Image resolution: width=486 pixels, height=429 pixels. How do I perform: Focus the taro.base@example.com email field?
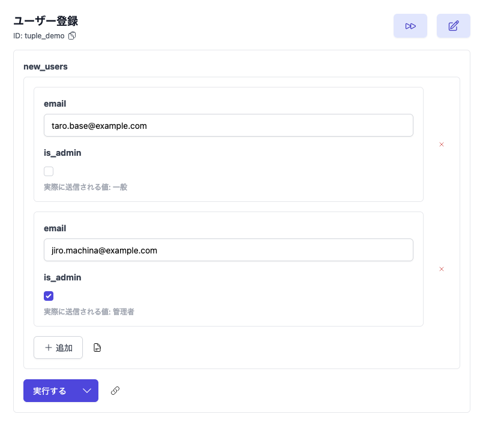[229, 125]
